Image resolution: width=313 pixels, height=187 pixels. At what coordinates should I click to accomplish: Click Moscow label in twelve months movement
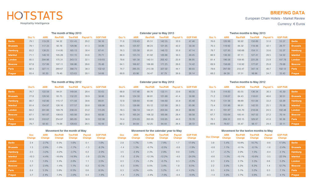tap(297, 166)
